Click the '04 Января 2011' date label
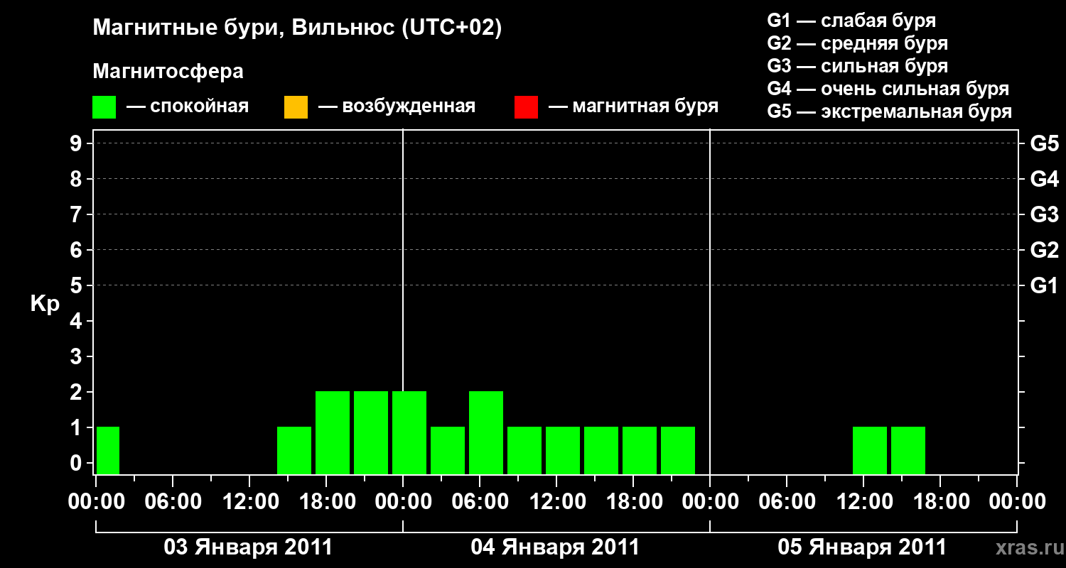 tap(555, 547)
